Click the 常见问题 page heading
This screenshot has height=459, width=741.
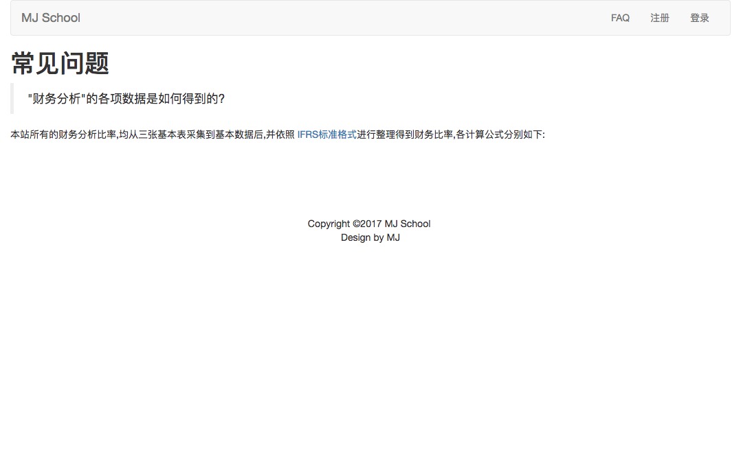(x=60, y=63)
